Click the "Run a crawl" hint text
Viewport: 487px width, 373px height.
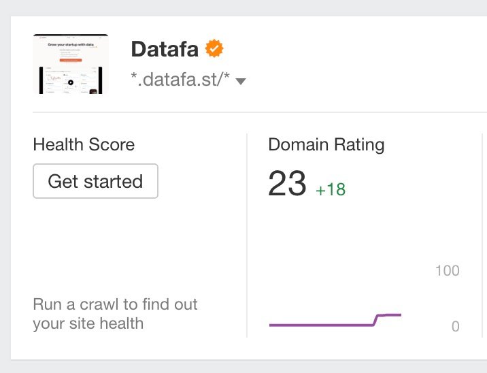click(116, 313)
